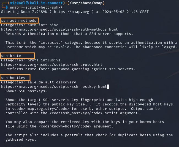This screenshot has width=179, height=147.
Task: Click the highlighted ssh-auth-methods script name
Action: [19, 21]
